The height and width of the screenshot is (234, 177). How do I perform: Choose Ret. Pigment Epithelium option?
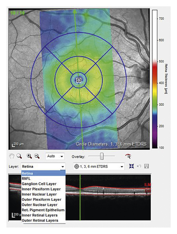tap(43, 210)
